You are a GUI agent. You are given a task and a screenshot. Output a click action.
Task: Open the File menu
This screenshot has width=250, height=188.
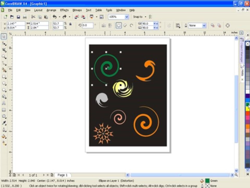pyautogui.click(x=10, y=10)
